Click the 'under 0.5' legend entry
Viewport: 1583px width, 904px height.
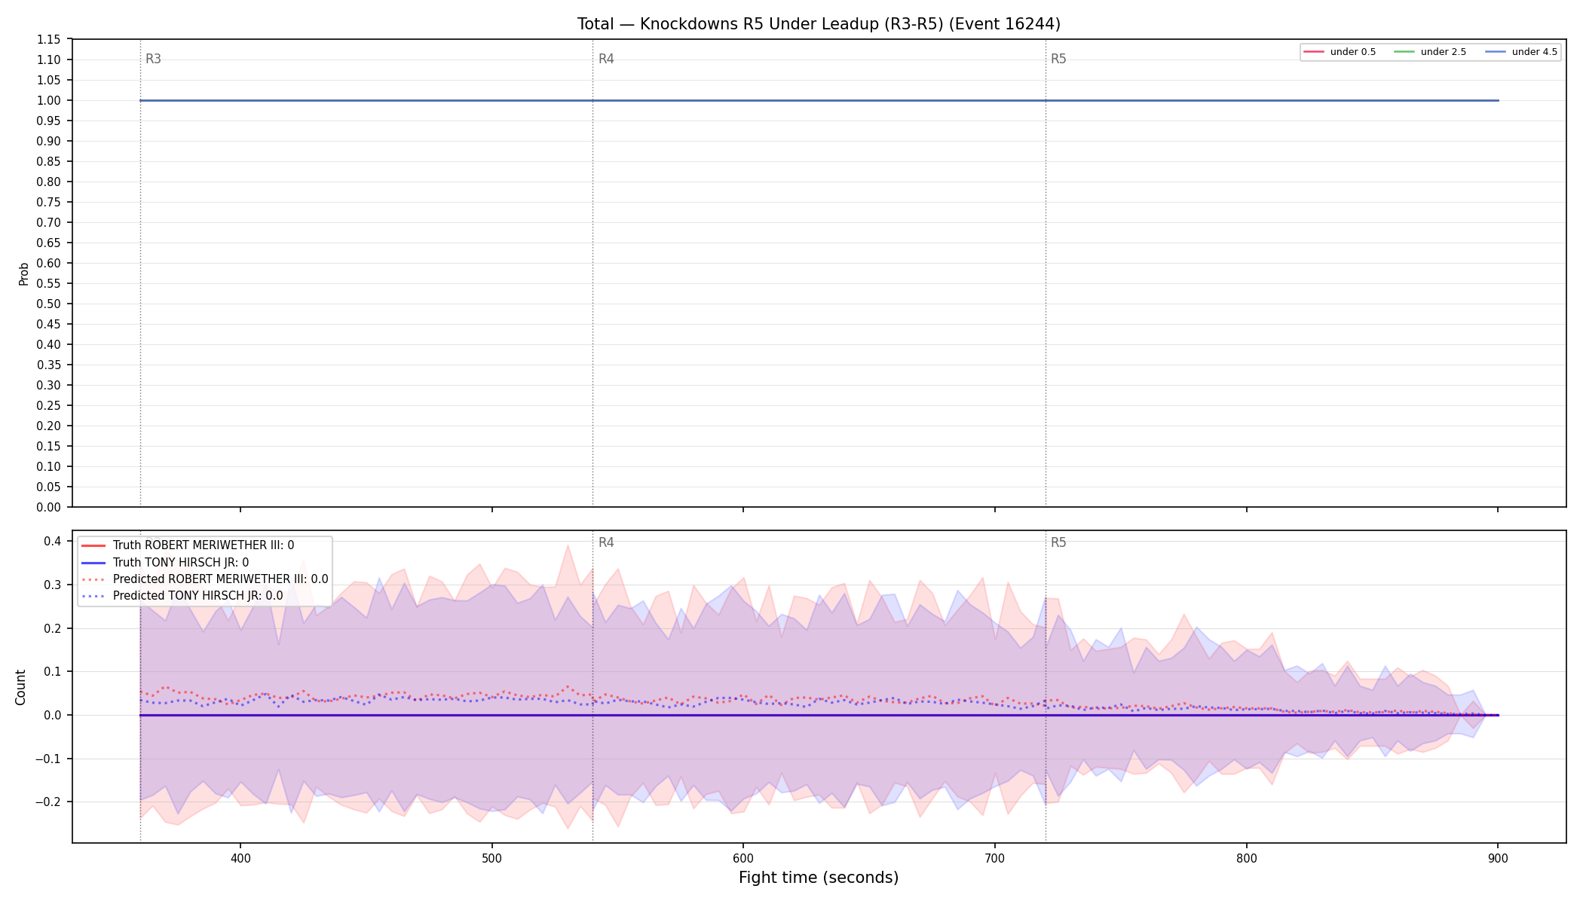(x=1340, y=52)
